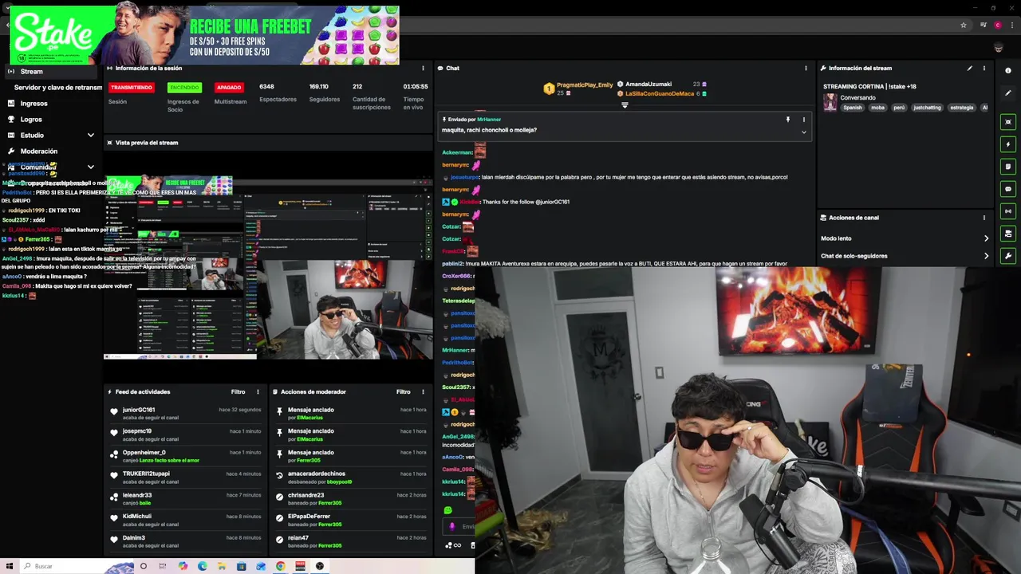The image size is (1021, 574).
Task: Toggle stream info panel with wrench icon
Action: tap(1008, 256)
